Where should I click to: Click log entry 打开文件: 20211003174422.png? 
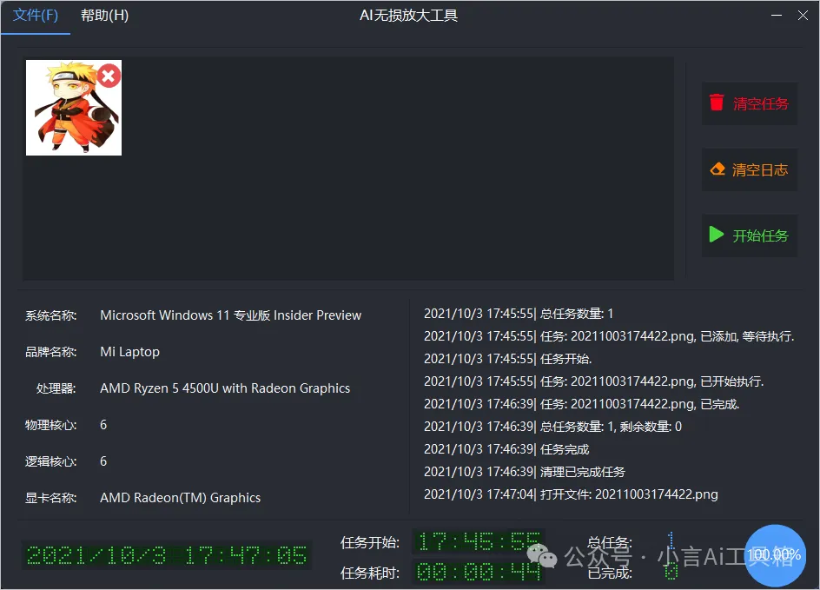pos(571,494)
